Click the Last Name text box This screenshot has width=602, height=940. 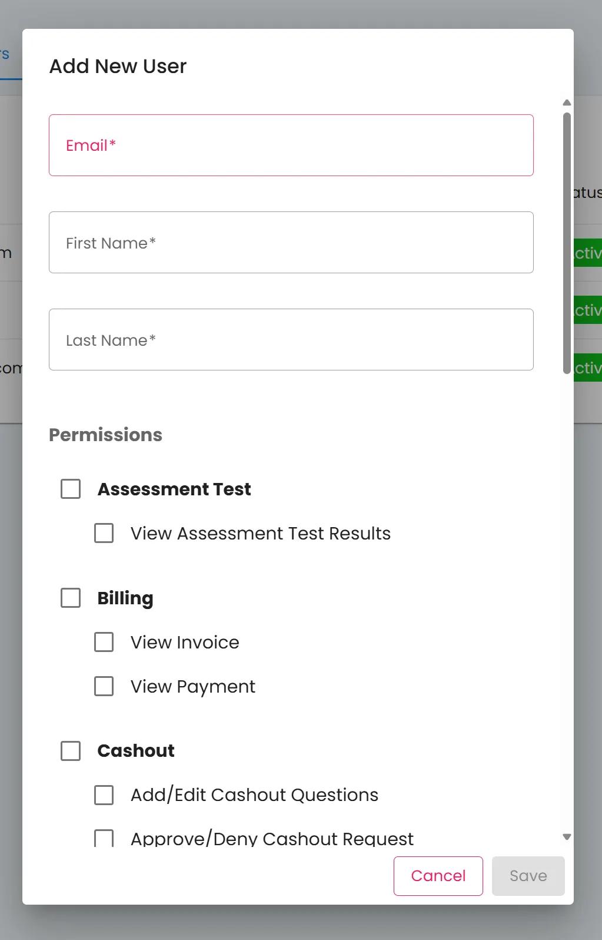coord(291,340)
